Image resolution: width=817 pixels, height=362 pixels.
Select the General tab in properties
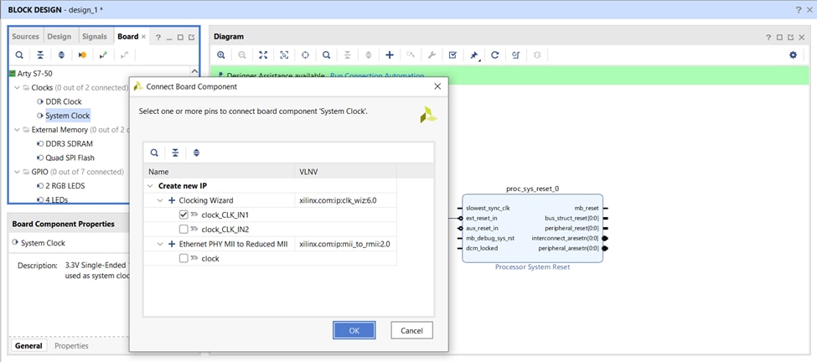tap(28, 346)
